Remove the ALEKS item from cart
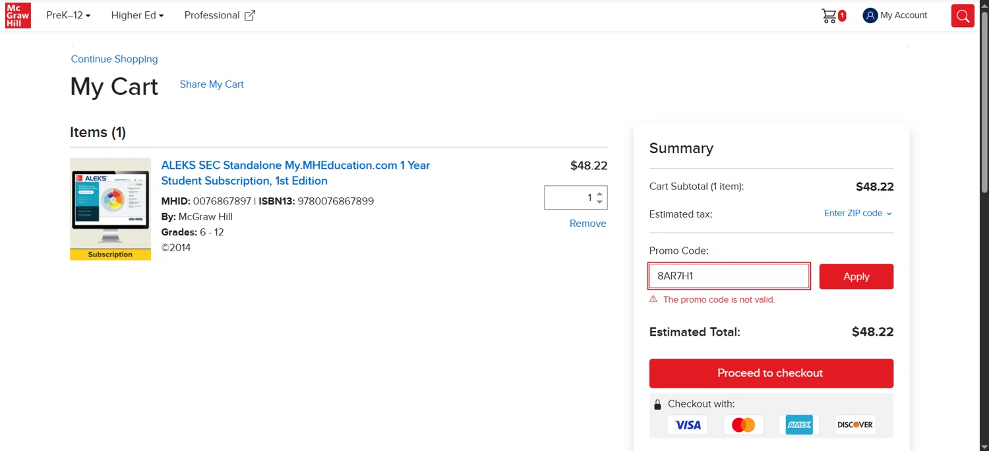Image resolution: width=989 pixels, height=451 pixels. tap(587, 224)
